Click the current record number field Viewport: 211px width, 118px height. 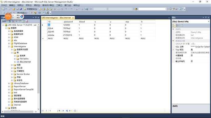pyautogui.click(x=53, y=111)
